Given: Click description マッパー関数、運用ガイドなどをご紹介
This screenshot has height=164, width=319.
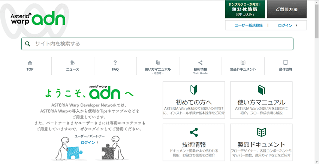Looking at the screenshot, I should (261, 155).
